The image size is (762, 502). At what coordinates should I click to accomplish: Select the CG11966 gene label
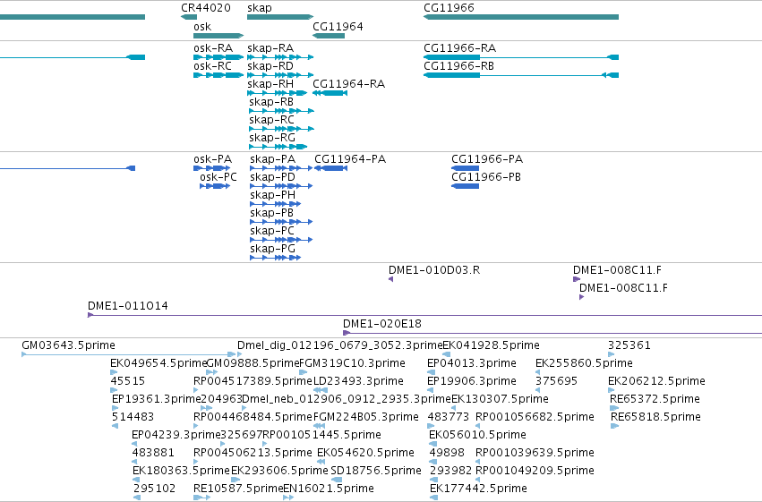(x=449, y=8)
